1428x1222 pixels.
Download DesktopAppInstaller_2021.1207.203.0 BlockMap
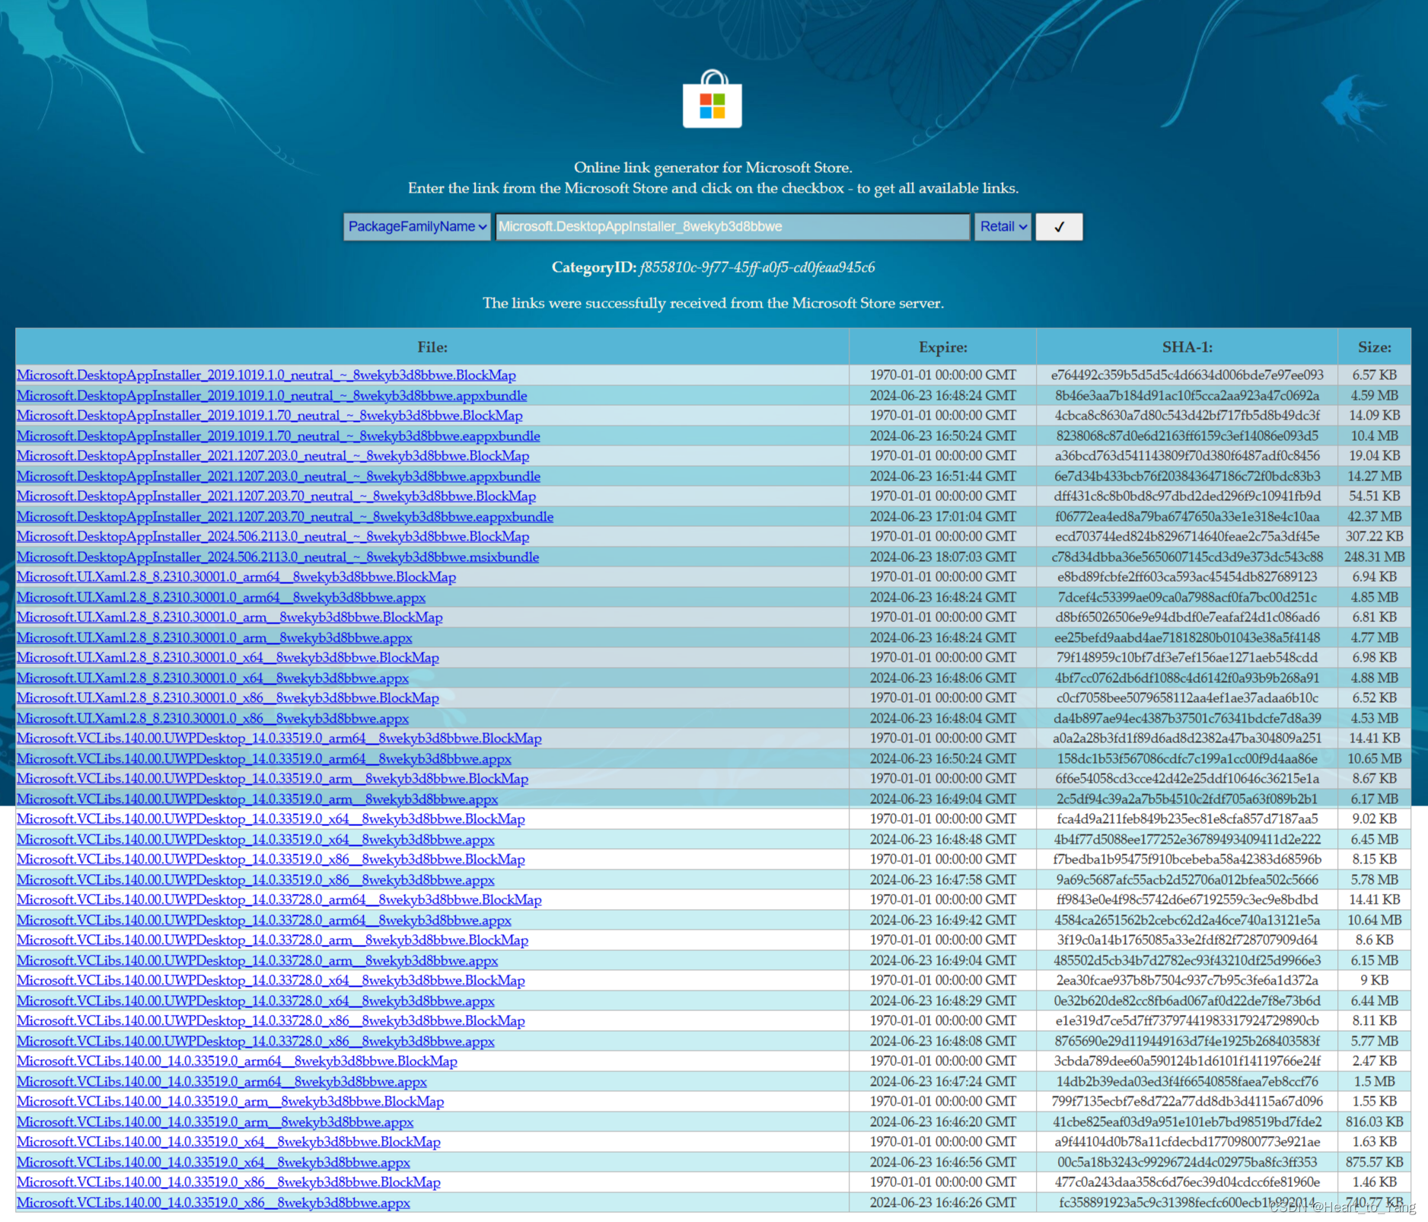[273, 456]
